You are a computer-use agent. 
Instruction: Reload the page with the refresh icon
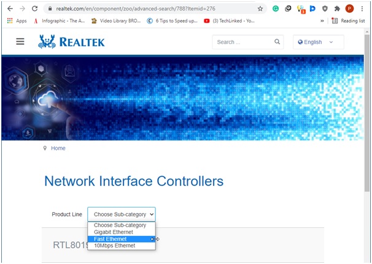[x=35, y=9]
